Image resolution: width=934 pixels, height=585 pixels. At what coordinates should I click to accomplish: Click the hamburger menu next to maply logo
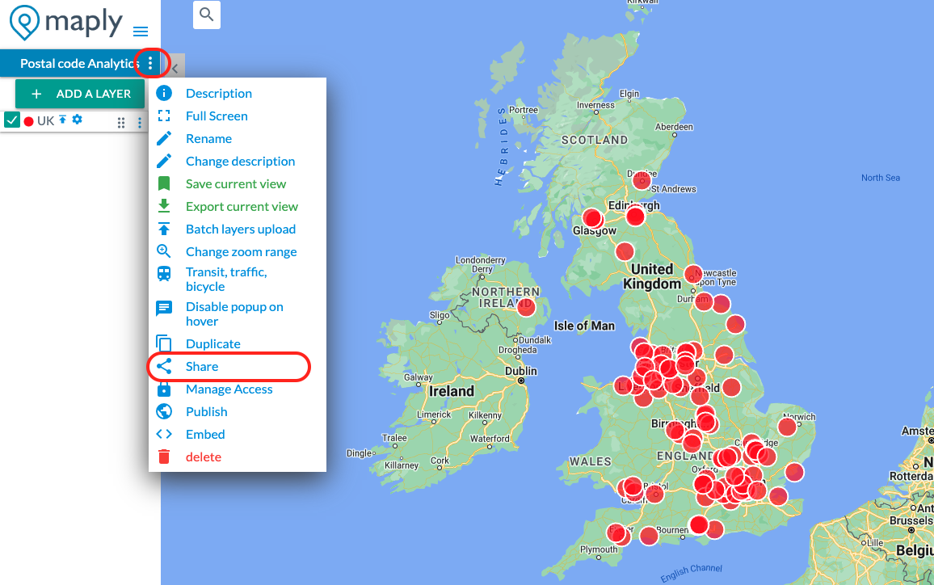[141, 32]
